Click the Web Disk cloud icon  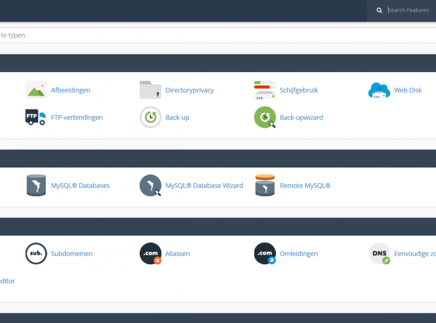(379, 90)
